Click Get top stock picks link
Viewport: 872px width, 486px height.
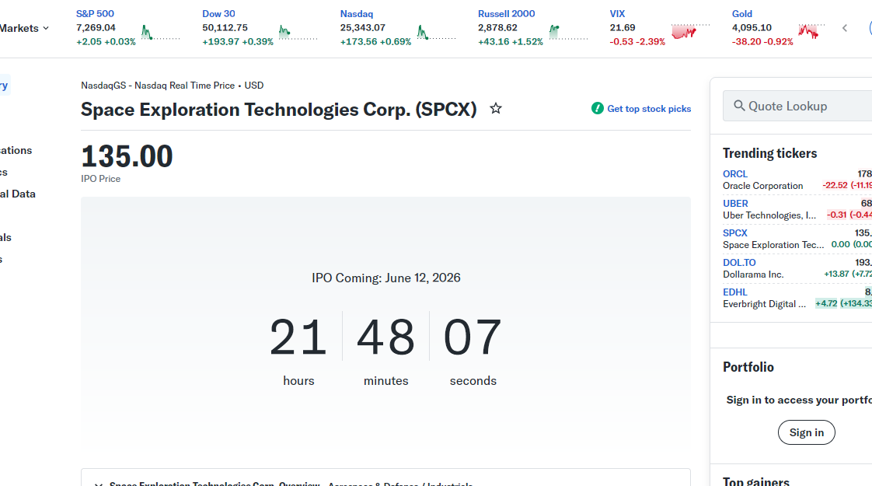pyautogui.click(x=649, y=109)
